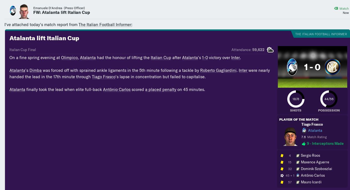Click the yellow card icon next to Sergio Roos
The width and height of the screenshot is (350, 190).
point(282,156)
